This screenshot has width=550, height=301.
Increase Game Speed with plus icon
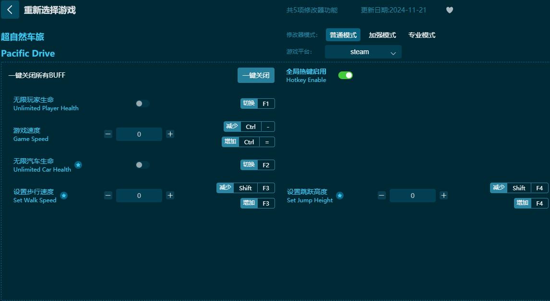[x=170, y=134]
